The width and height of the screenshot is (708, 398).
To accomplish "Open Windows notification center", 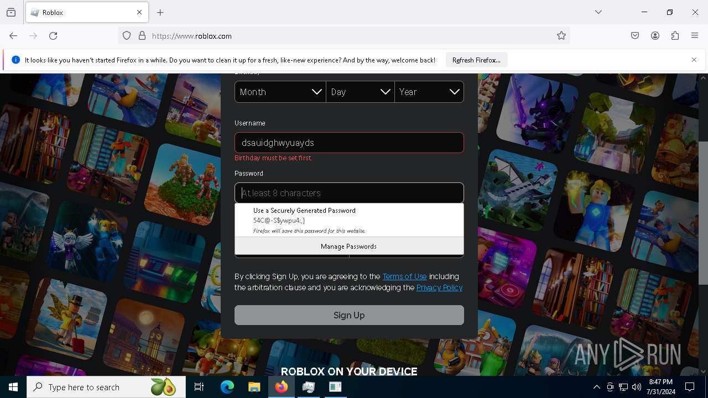I will point(690,387).
